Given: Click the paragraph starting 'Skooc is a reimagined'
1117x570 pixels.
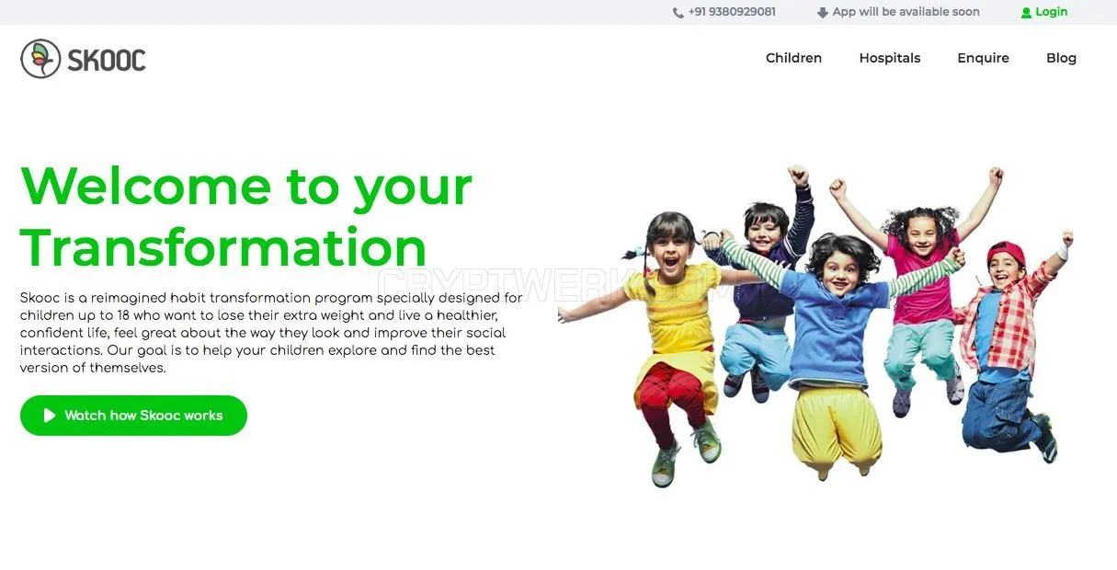Looking at the screenshot, I should tap(271, 333).
